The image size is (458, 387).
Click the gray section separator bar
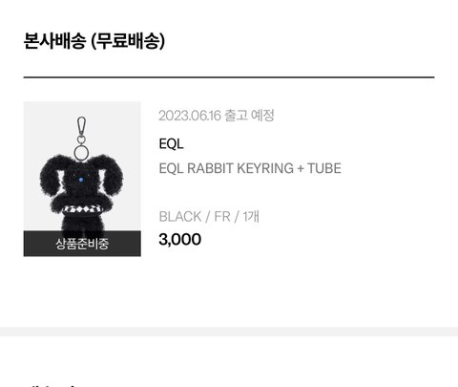point(229,332)
